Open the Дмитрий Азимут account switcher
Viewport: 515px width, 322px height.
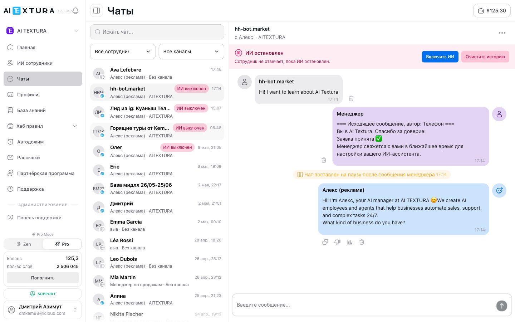pyautogui.click(x=43, y=310)
